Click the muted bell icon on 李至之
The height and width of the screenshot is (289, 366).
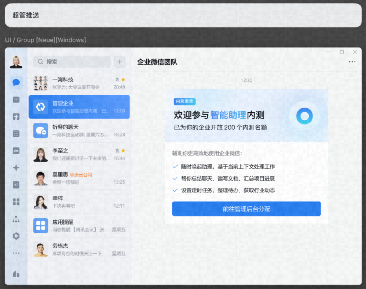(x=117, y=151)
